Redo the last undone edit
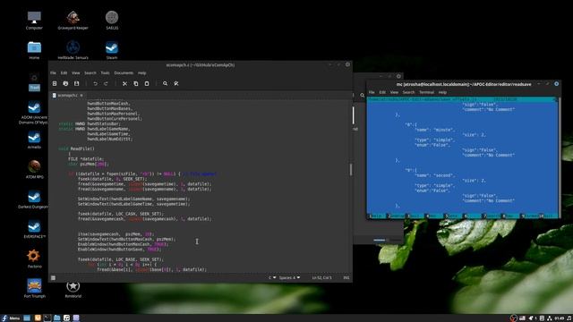This screenshot has width=573, height=322. (106, 83)
